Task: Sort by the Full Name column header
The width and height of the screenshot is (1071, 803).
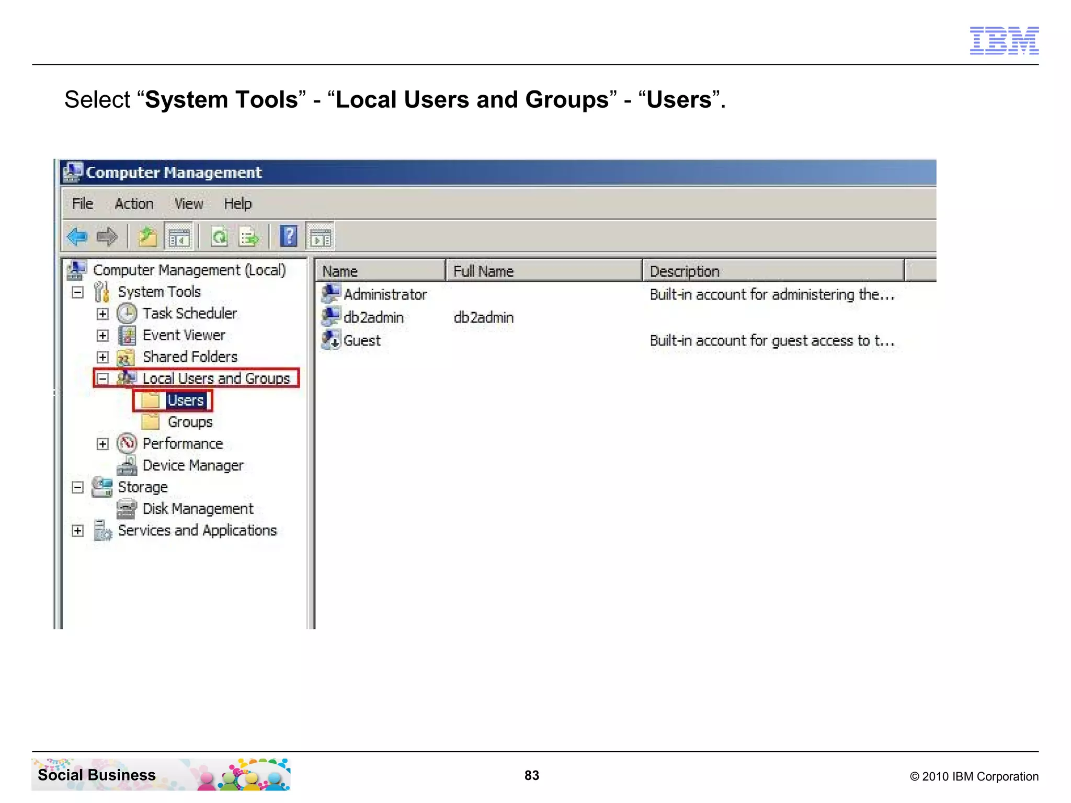Action: (x=544, y=271)
